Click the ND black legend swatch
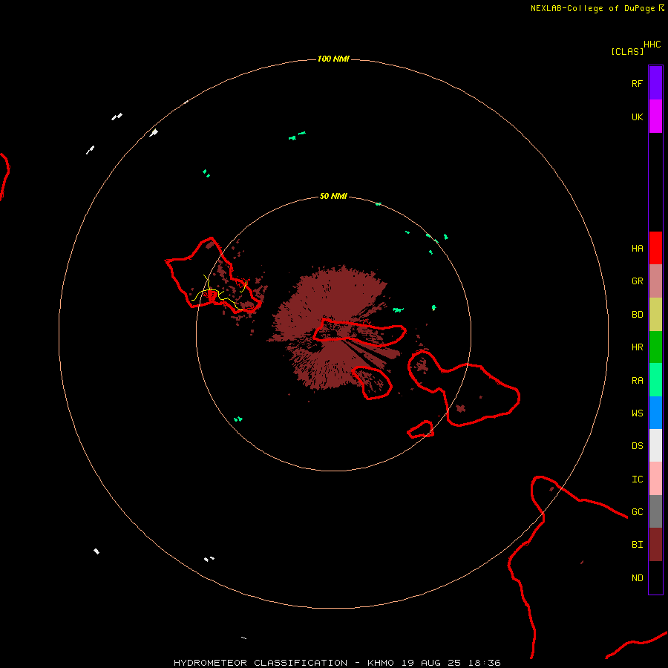The image size is (668, 668). 655,577
